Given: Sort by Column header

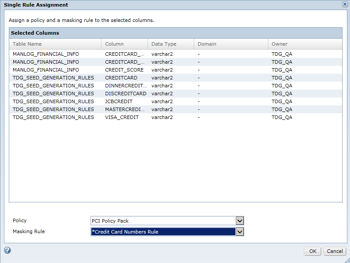Looking at the screenshot, I should [125, 44].
